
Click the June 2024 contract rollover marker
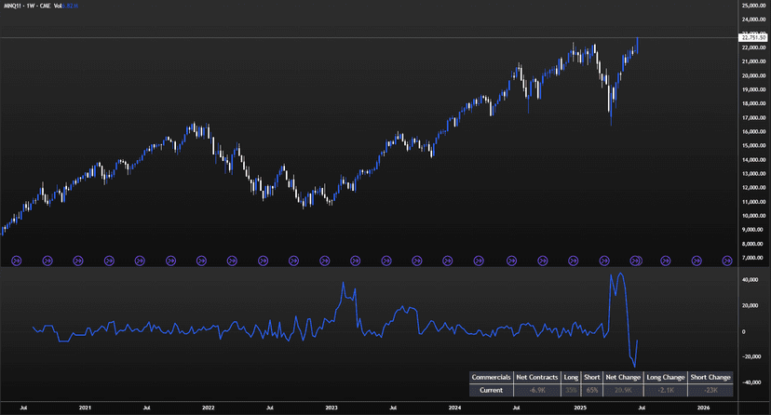pos(511,261)
